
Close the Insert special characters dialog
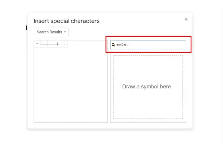coord(186,19)
